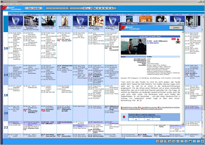Jump to hour 18 in time column
Image resolution: width=205 pixels, height=145 pixels.
pyautogui.click(x=6, y=95)
